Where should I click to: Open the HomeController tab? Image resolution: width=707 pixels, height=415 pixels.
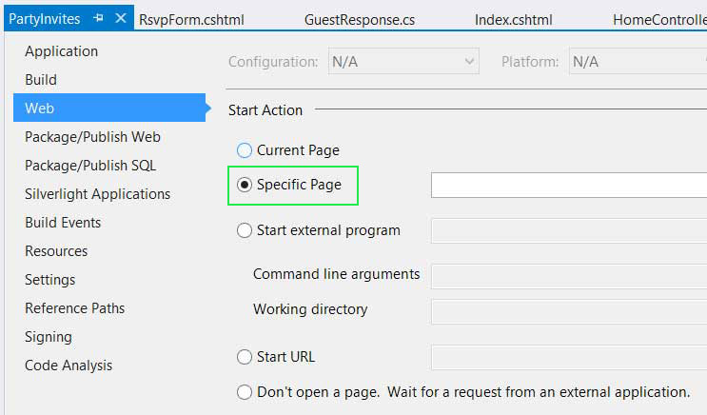click(x=659, y=20)
